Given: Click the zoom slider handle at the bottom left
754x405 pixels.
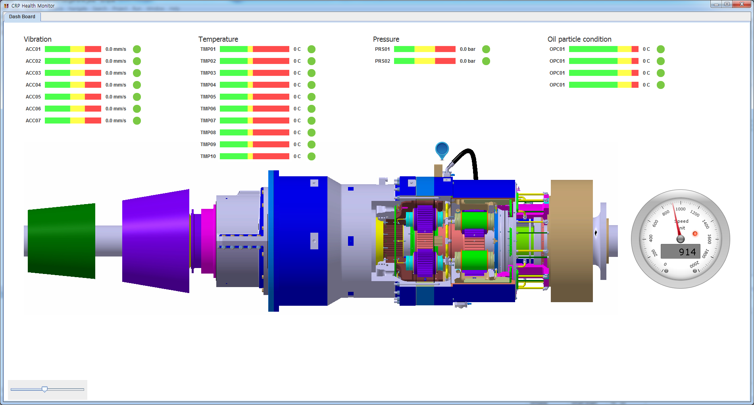Looking at the screenshot, I should [45, 389].
